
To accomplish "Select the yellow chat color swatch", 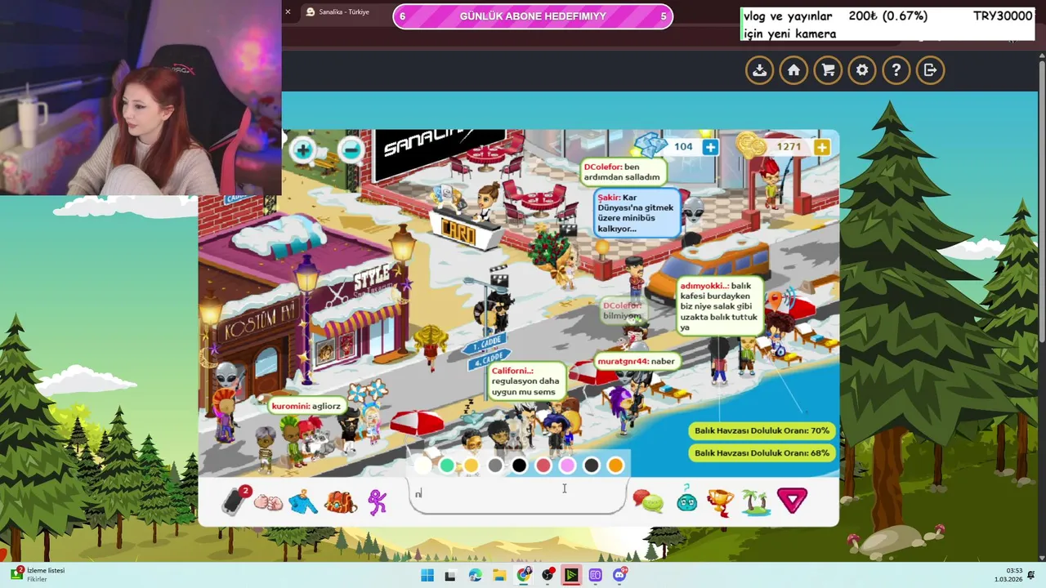I will [471, 465].
